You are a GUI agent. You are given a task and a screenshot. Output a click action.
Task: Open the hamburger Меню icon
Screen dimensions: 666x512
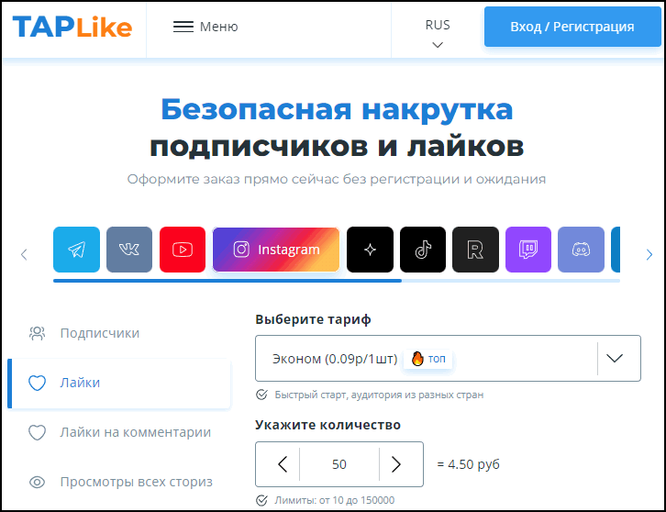pos(183,27)
